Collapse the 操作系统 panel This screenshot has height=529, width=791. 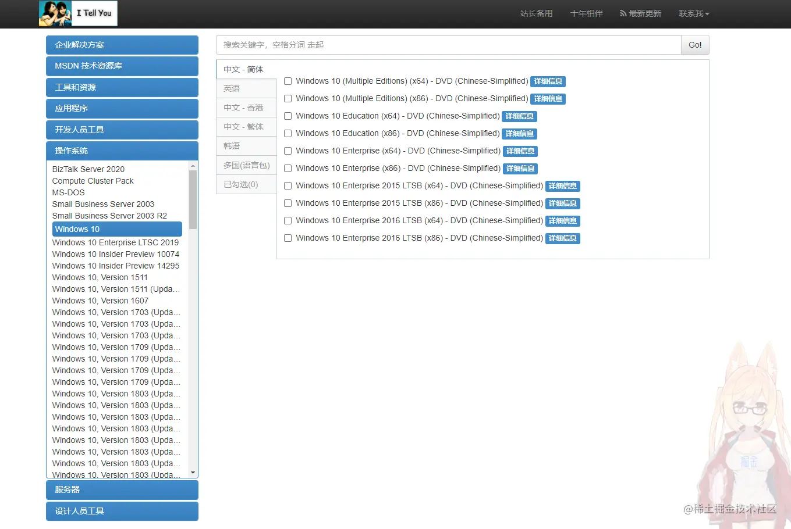click(122, 151)
